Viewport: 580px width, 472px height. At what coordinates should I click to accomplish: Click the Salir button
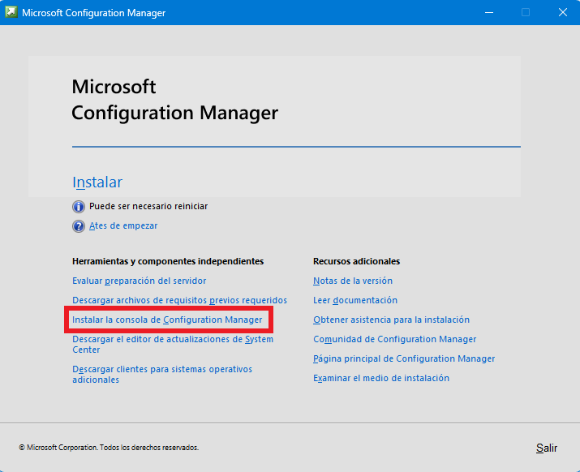pos(547,448)
